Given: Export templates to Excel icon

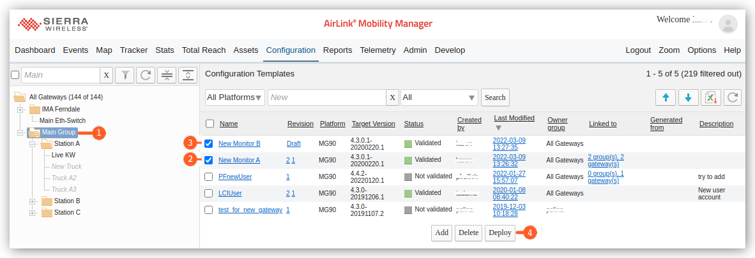Looking at the screenshot, I should click(x=711, y=97).
